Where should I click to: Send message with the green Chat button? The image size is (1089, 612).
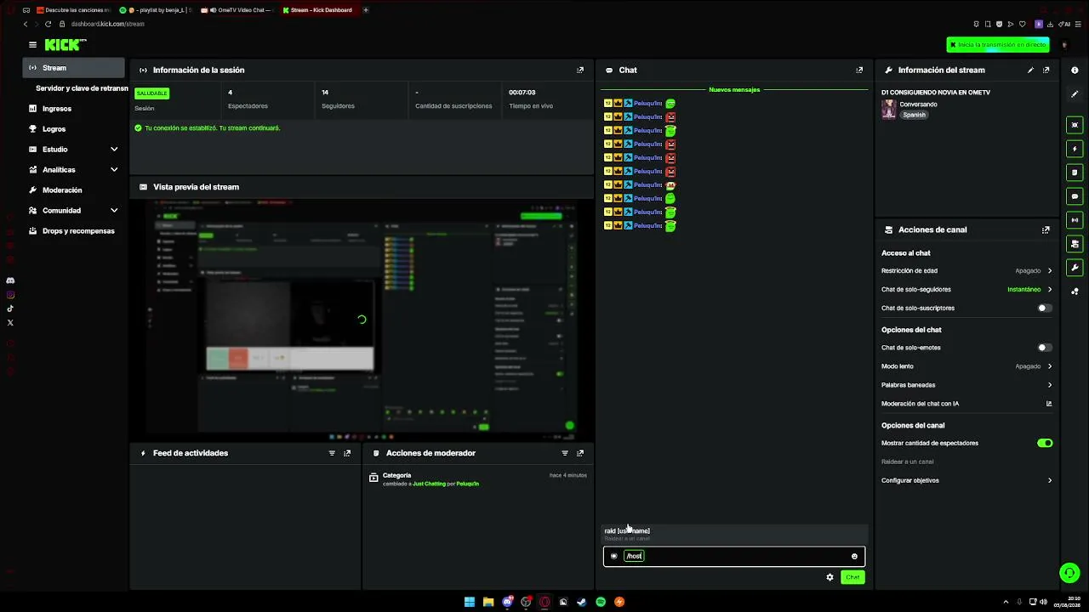(x=852, y=577)
